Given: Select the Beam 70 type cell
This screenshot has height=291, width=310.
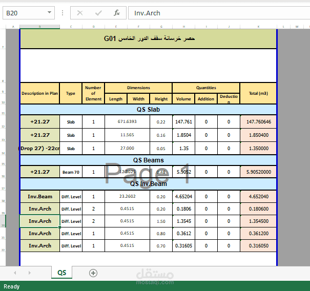Looking at the screenshot, I should tap(71, 172).
